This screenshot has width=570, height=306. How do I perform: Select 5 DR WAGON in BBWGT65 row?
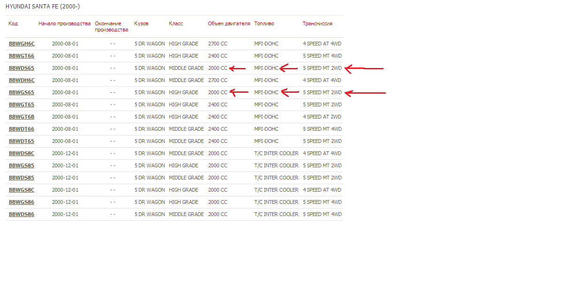tap(150, 104)
